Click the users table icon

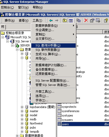(59, 124)
